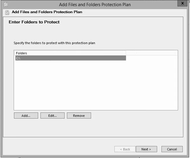190x158 pixels.
Task: Select the C:\ folder entry
Action: [x=71, y=58]
